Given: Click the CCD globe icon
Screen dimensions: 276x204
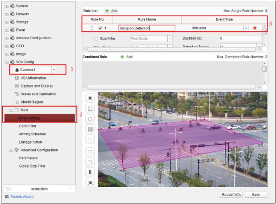Looking at the screenshot, I should [x=12, y=46].
